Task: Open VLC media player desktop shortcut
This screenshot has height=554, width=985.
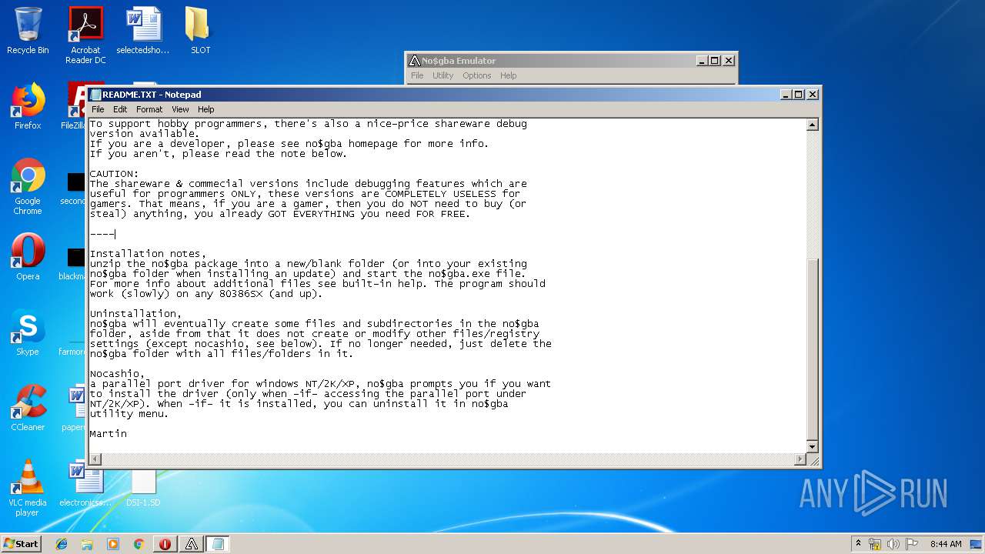Action: point(28,488)
